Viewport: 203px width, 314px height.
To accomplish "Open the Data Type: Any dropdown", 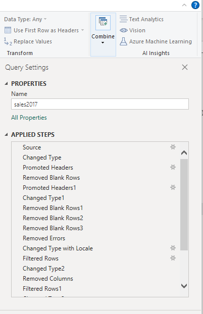I will (25, 19).
